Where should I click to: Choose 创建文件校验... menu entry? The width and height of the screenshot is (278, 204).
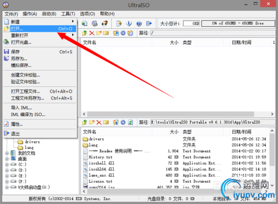[39, 75]
